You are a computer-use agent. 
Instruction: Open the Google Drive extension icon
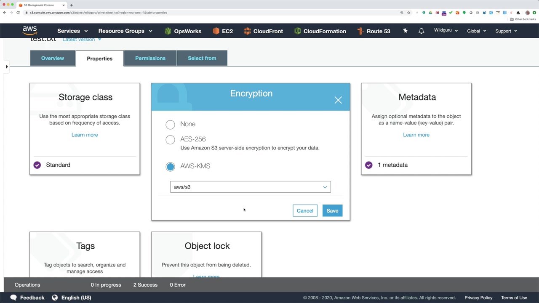pos(430,13)
